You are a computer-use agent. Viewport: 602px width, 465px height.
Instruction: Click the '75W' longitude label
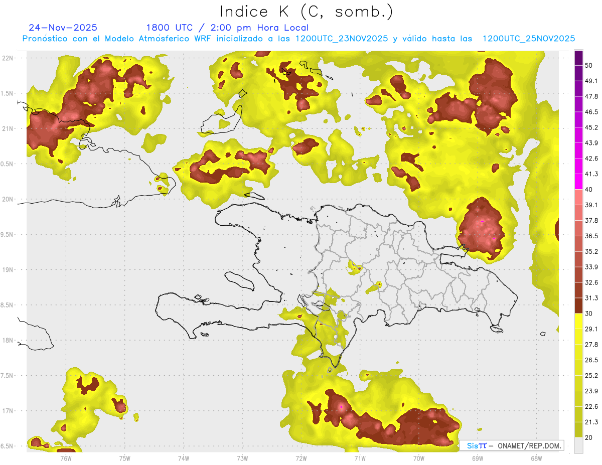coord(125,458)
